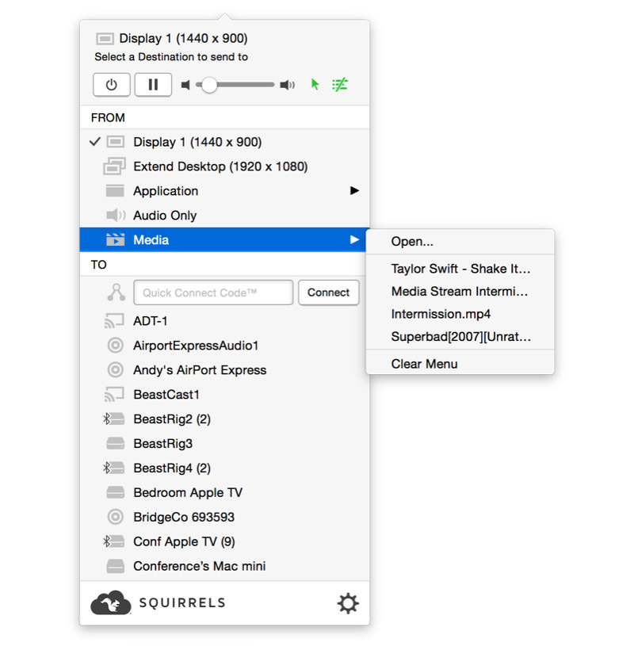Click the Audio Only speaker icon
The height and width of the screenshot is (646, 634).
pos(116,215)
